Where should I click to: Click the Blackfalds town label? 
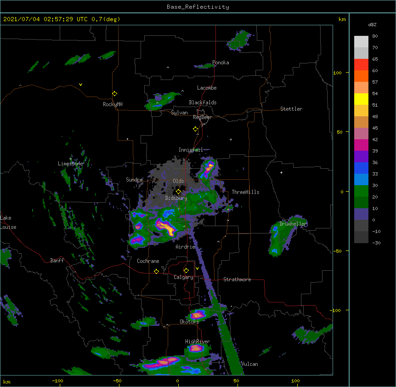point(203,102)
